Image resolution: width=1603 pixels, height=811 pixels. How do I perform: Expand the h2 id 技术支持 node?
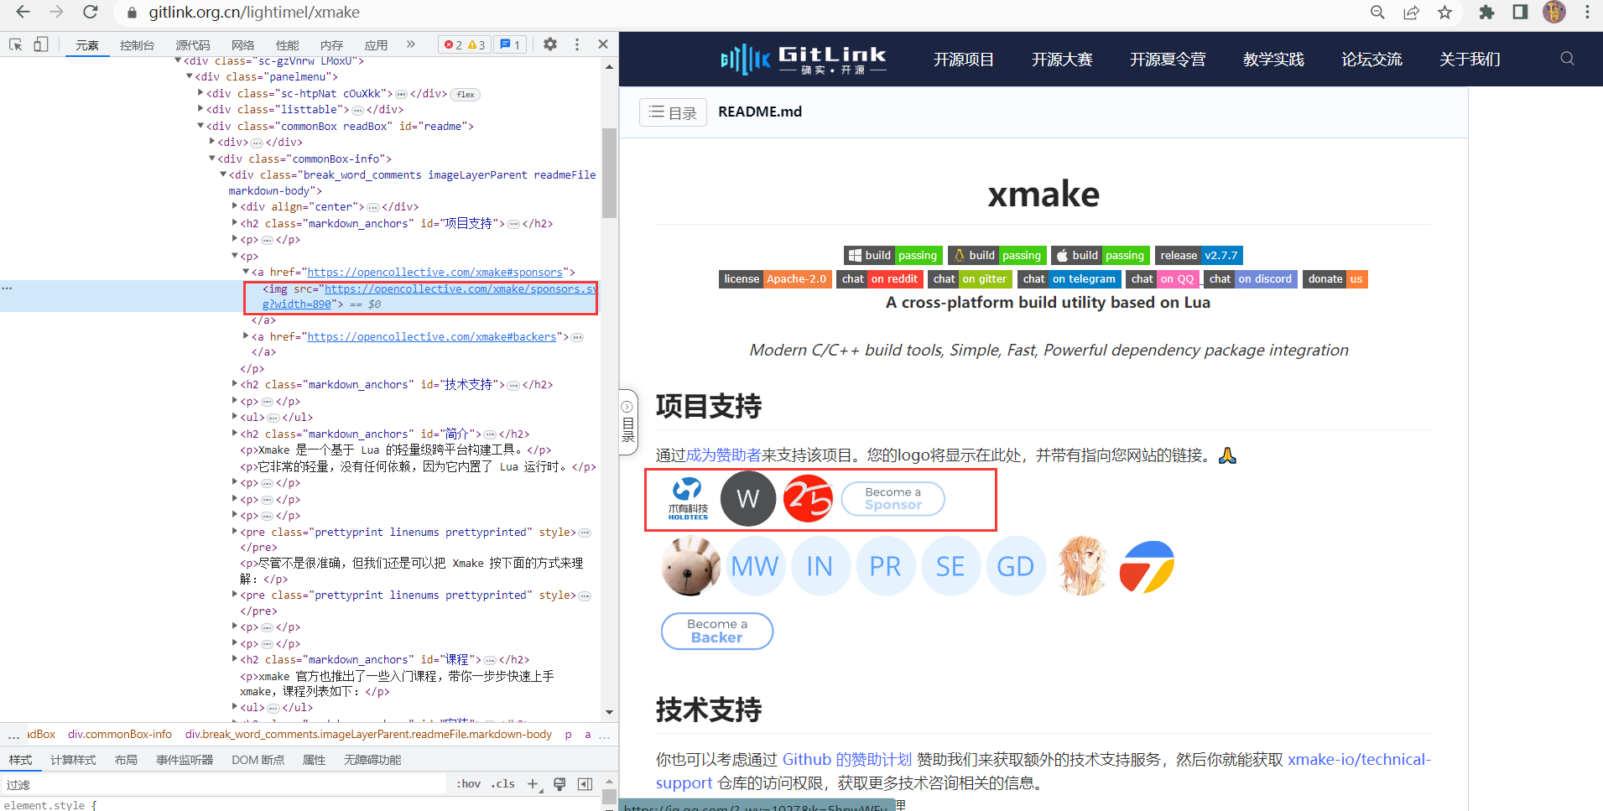[235, 384]
